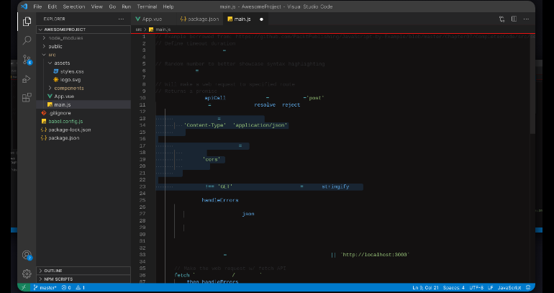Image resolution: width=554 pixels, height=293 pixels.
Task: Open package-lock.json file
Action: pos(83,130)
